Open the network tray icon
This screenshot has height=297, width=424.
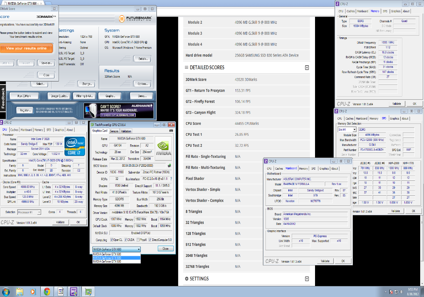pos(396,292)
